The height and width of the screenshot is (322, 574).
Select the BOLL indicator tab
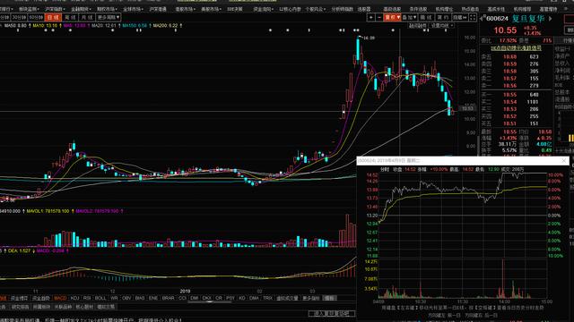point(100,298)
